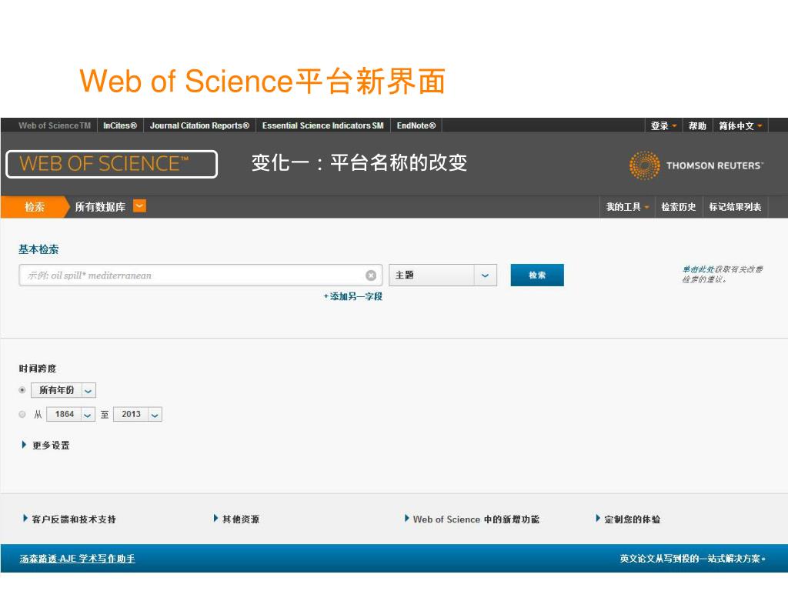Viewport: 788px width, 591px height.
Task: Open the end year 2013 dropdown
Action: 137,414
